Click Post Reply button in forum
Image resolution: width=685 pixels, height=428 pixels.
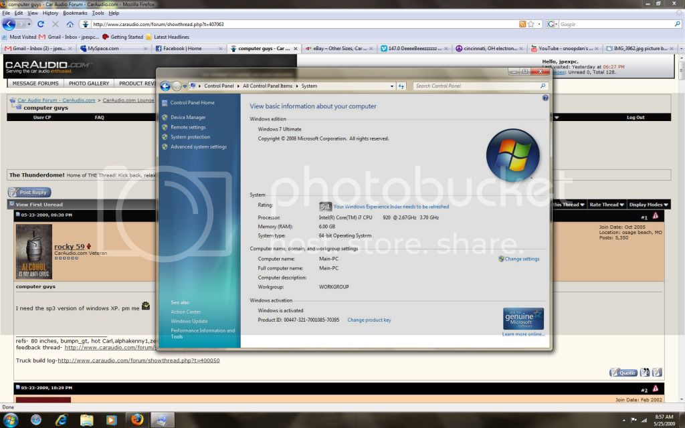(29, 192)
